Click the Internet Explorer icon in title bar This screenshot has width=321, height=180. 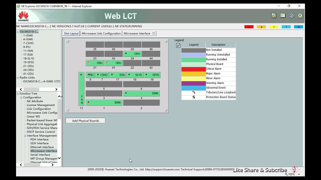pos(18,6)
